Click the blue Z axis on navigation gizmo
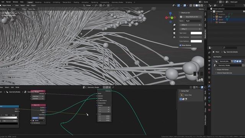Viewport: 245px width, 138px height. (x=170, y=13)
